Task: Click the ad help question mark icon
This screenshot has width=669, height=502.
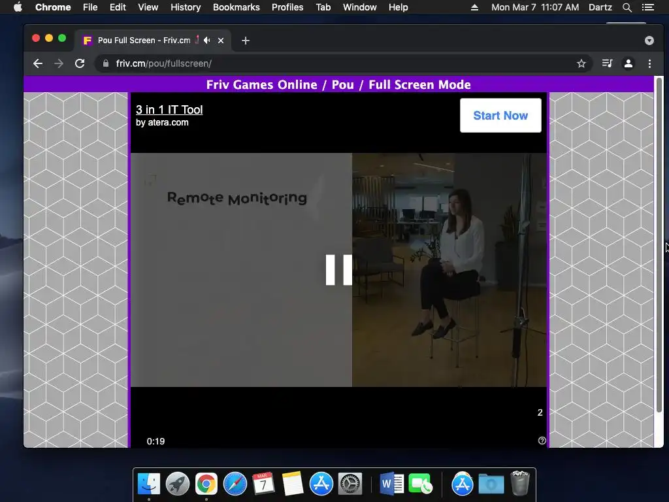Action: pos(542,441)
